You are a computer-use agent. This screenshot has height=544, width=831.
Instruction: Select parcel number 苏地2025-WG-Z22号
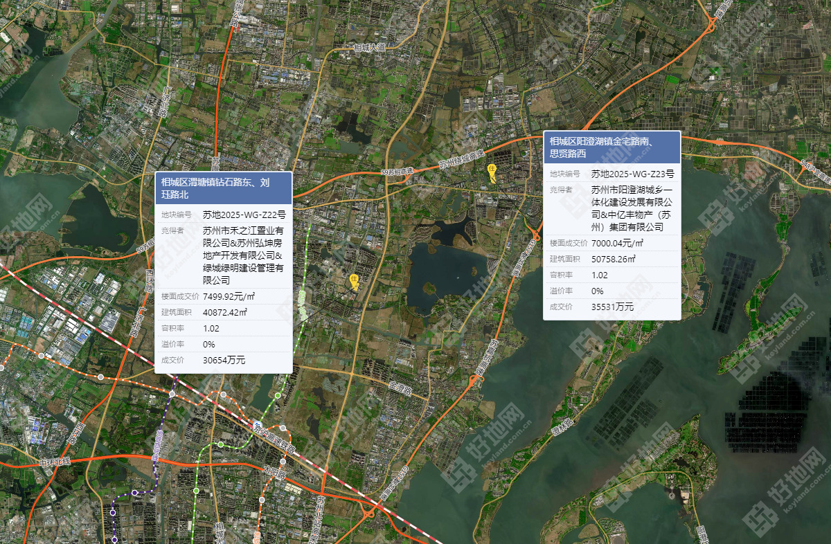(244, 215)
